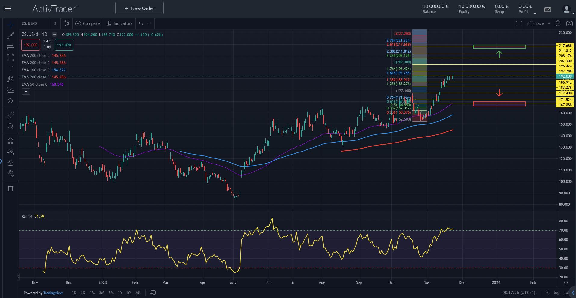Switch to the 3M time range
The width and height of the screenshot is (576, 298).
click(x=101, y=293)
